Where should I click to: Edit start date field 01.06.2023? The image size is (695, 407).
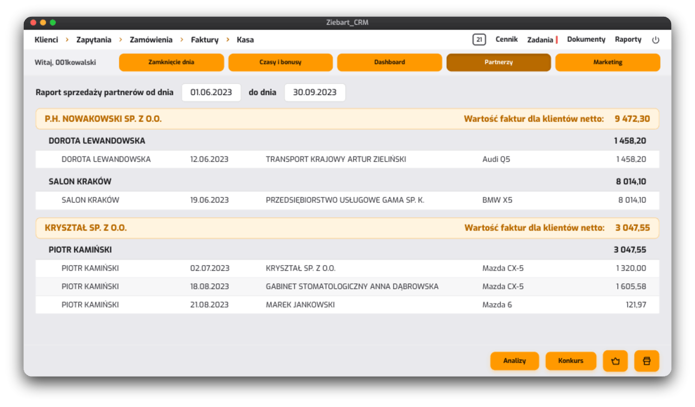tap(211, 93)
